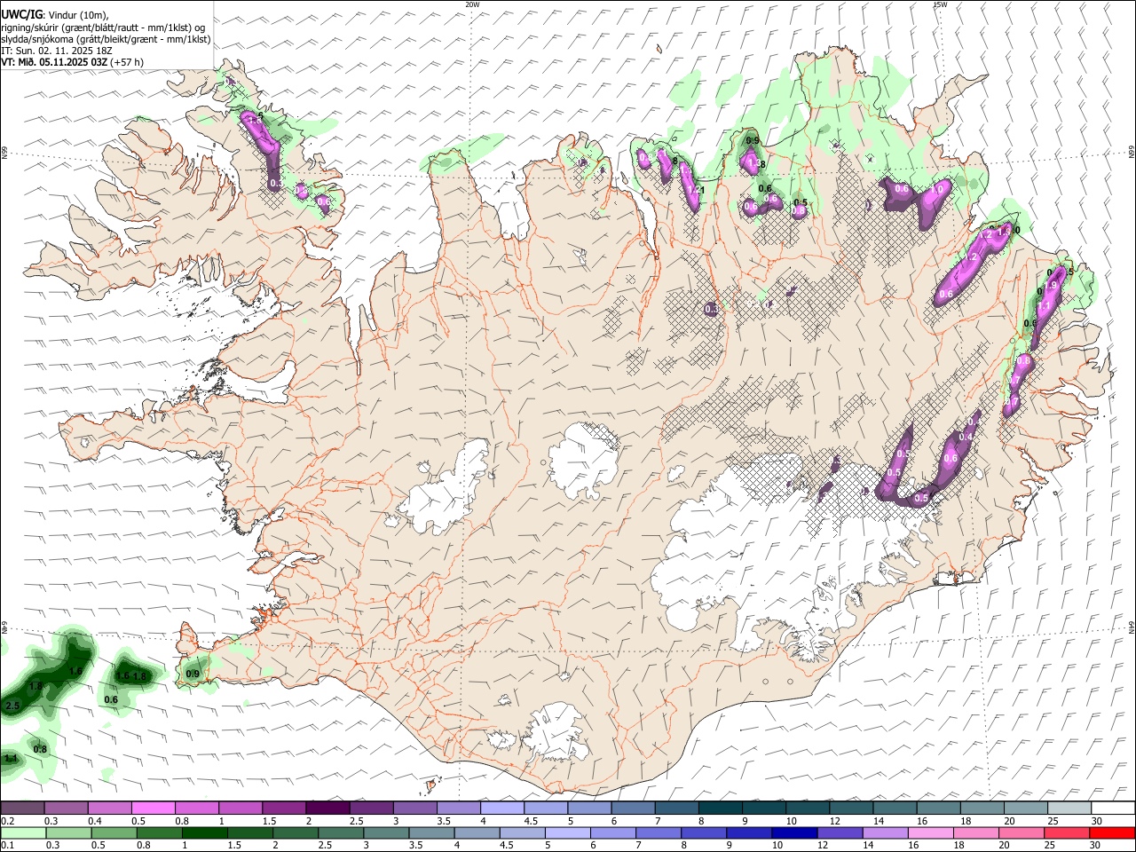Pick the pink 18 swatch in lower scale

pos(974,833)
